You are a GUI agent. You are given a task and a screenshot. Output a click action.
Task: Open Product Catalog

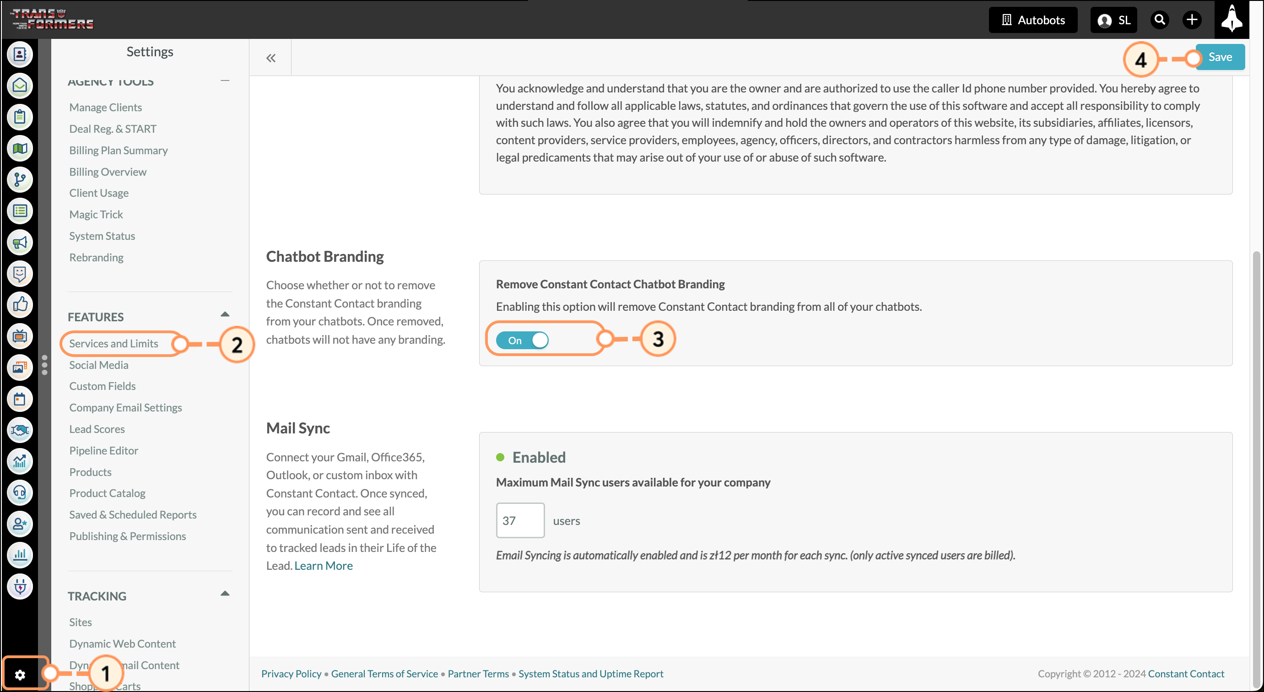(108, 493)
